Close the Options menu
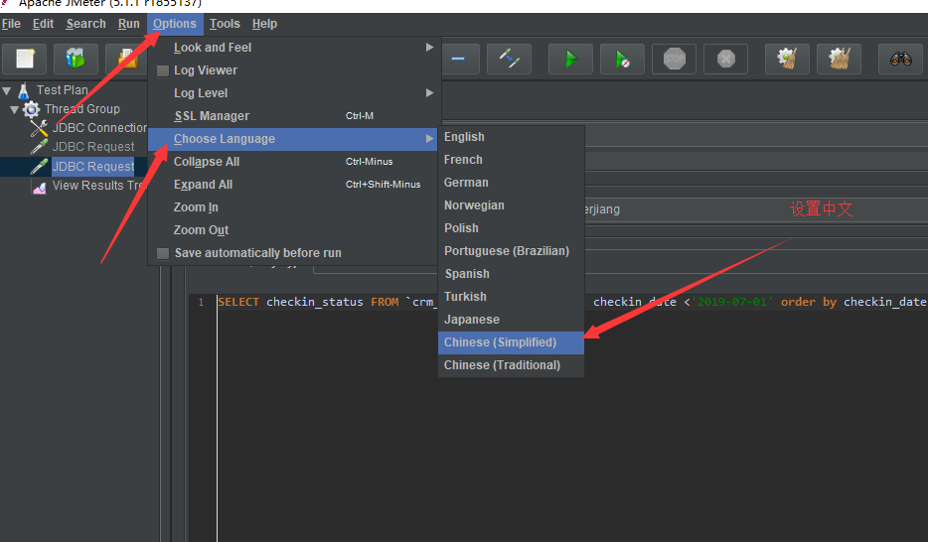The image size is (928, 542). click(x=175, y=24)
